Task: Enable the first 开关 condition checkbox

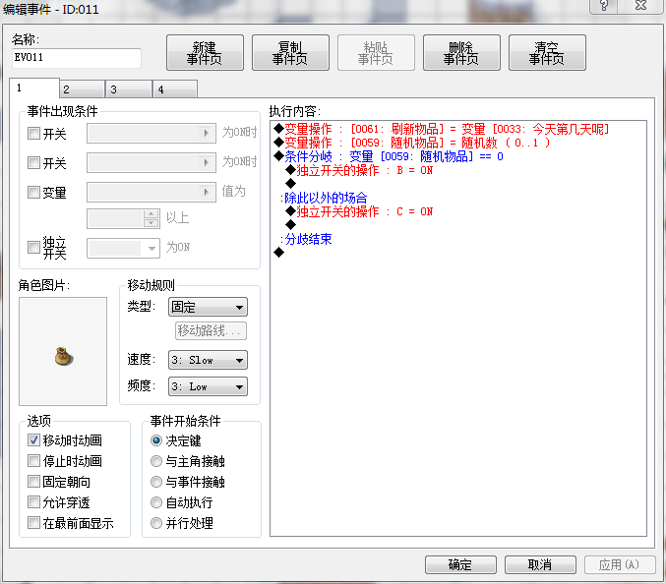Action: pos(33,134)
